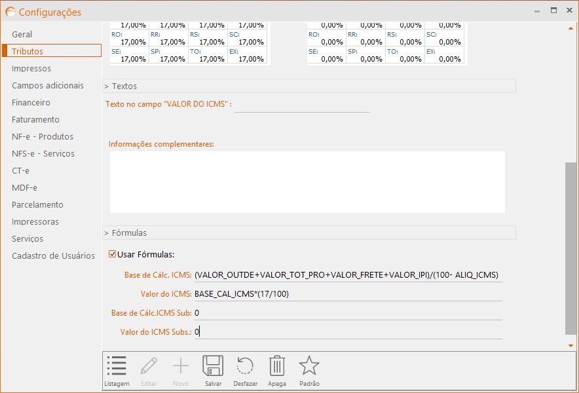Open the Listagem list view icon
Image resolution: width=579 pixels, height=393 pixels.
(x=117, y=367)
